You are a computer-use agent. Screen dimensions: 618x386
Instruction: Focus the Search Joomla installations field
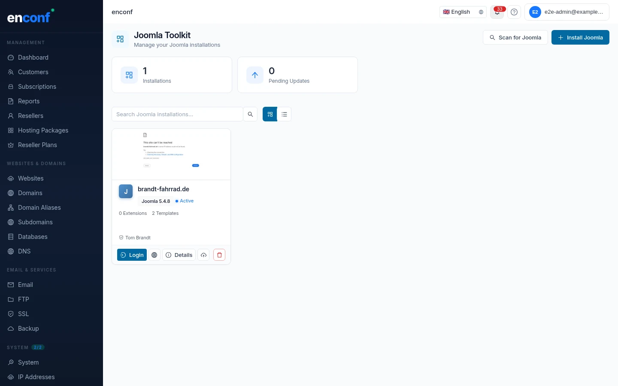coord(177,114)
